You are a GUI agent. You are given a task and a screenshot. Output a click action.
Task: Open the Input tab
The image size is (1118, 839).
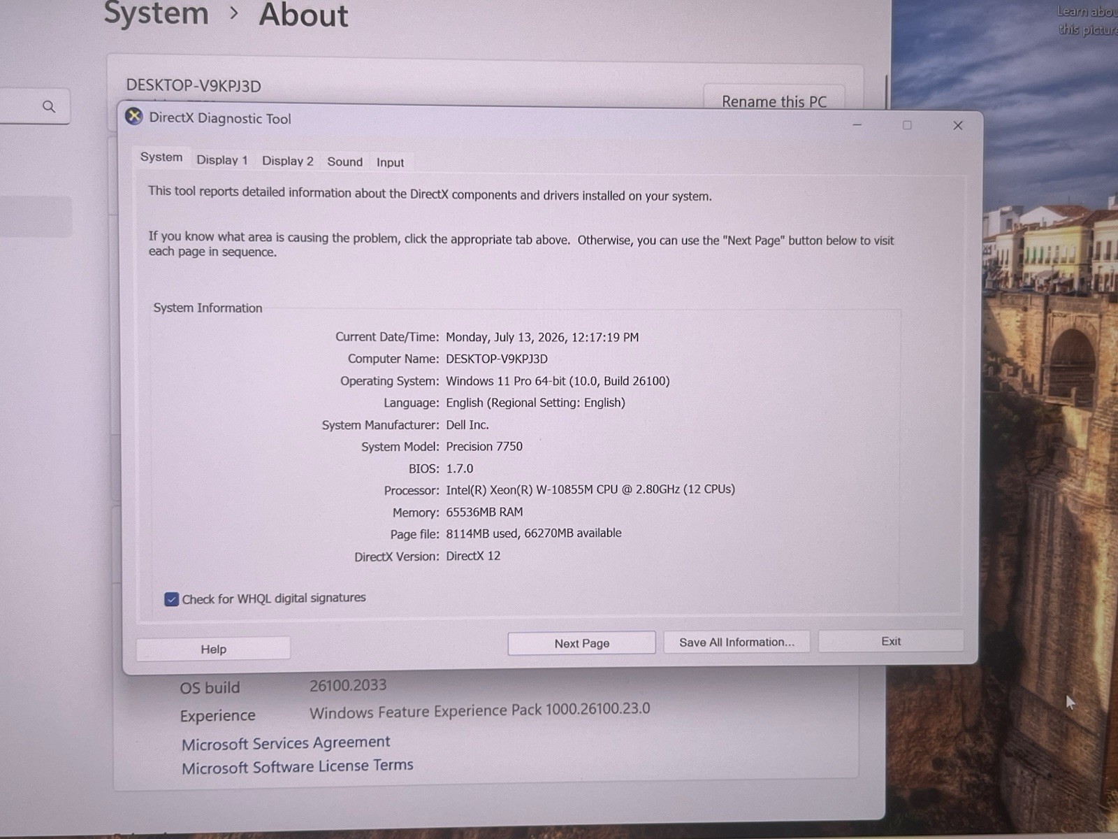(390, 162)
